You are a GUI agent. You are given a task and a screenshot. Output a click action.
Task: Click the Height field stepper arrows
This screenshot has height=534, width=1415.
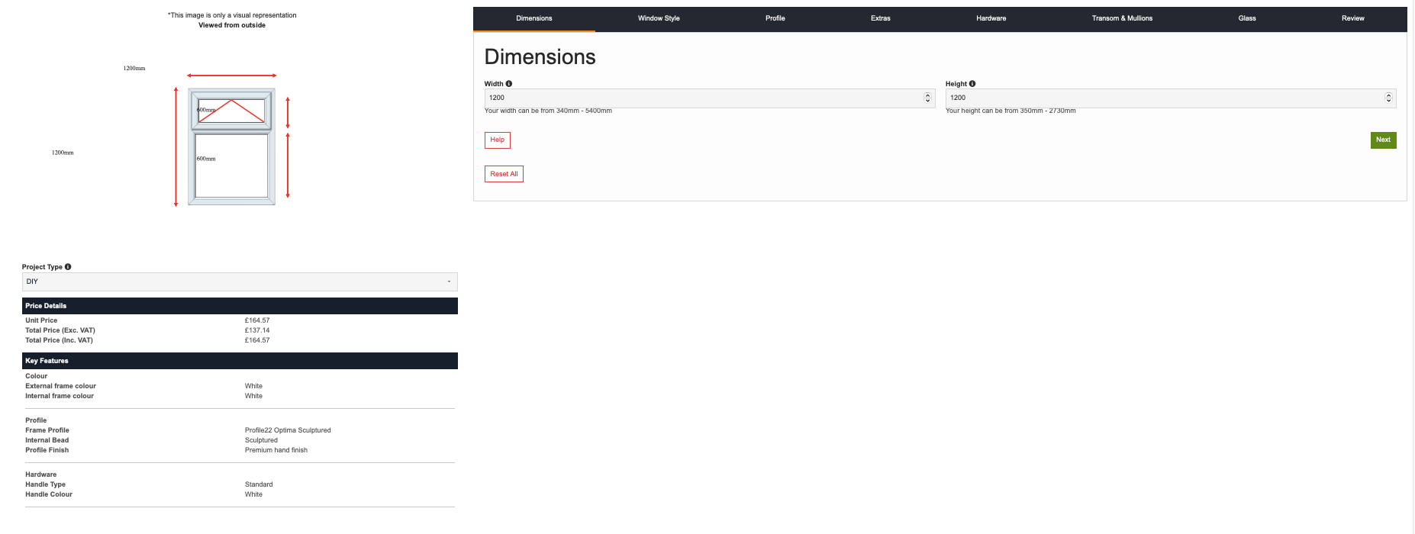(1388, 98)
